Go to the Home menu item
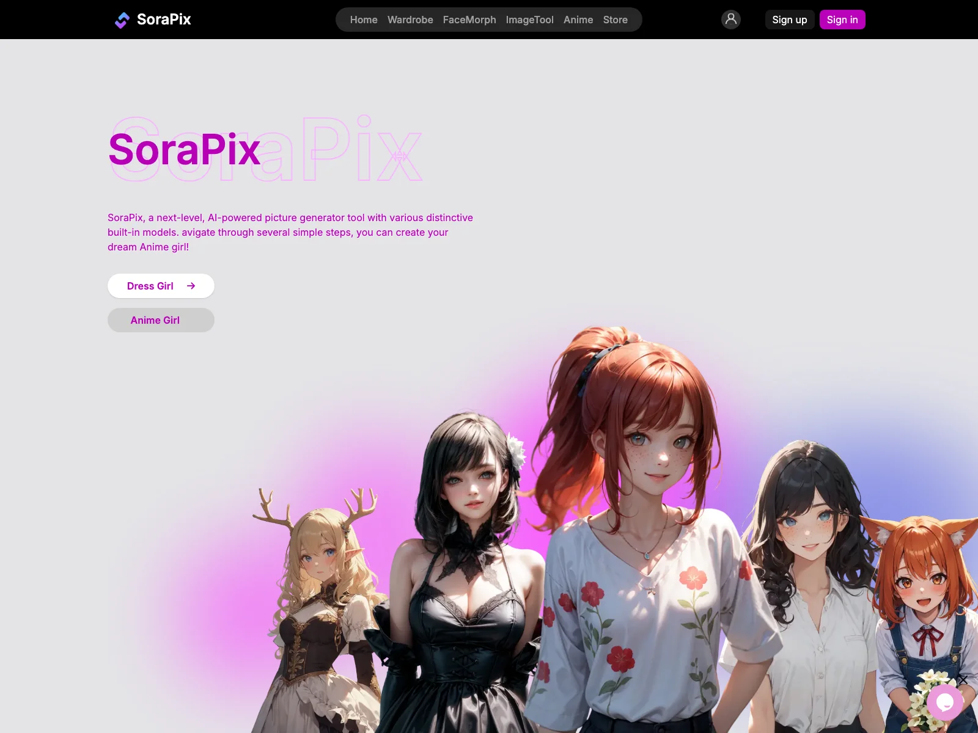This screenshot has height=733, width=978. click(x=364, y=20)
